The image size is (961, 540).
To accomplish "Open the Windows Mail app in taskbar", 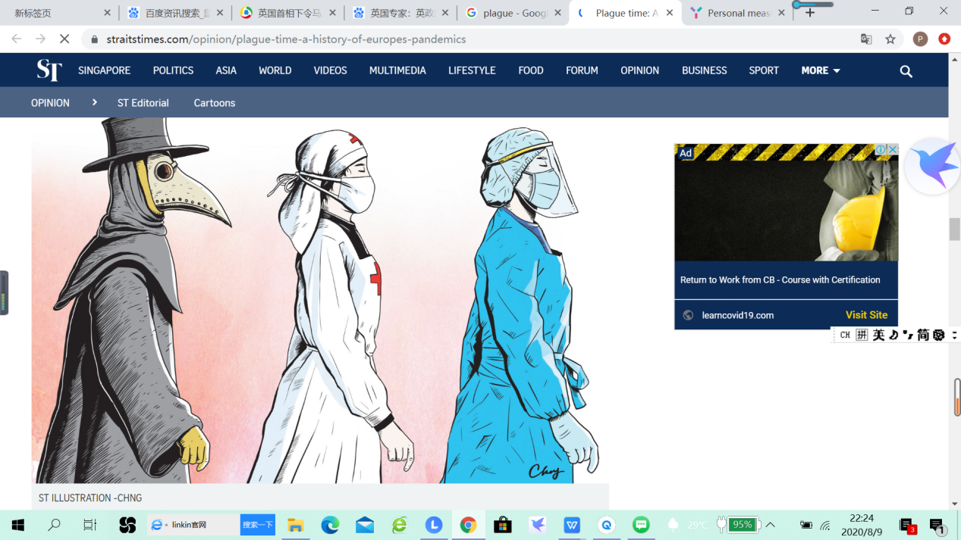I will pos(365,525).
